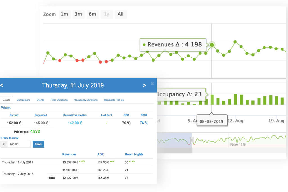The width and height of the screenshot is (288, 192).
Task: Open the Events tab
Action: click(x=40, y=100)
